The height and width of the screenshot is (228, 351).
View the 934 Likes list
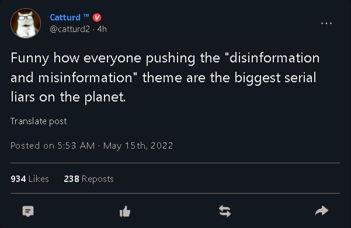point(30,179)
